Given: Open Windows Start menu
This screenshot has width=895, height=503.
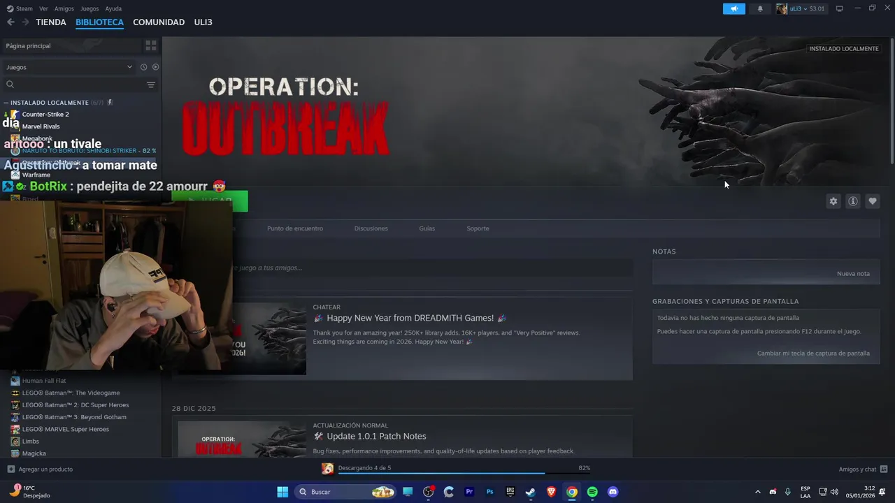Looking at the screenshot, I should pyautogui.click(x=282, y=492).
